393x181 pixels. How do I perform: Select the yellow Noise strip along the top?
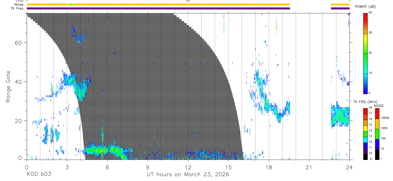point(158,4)
